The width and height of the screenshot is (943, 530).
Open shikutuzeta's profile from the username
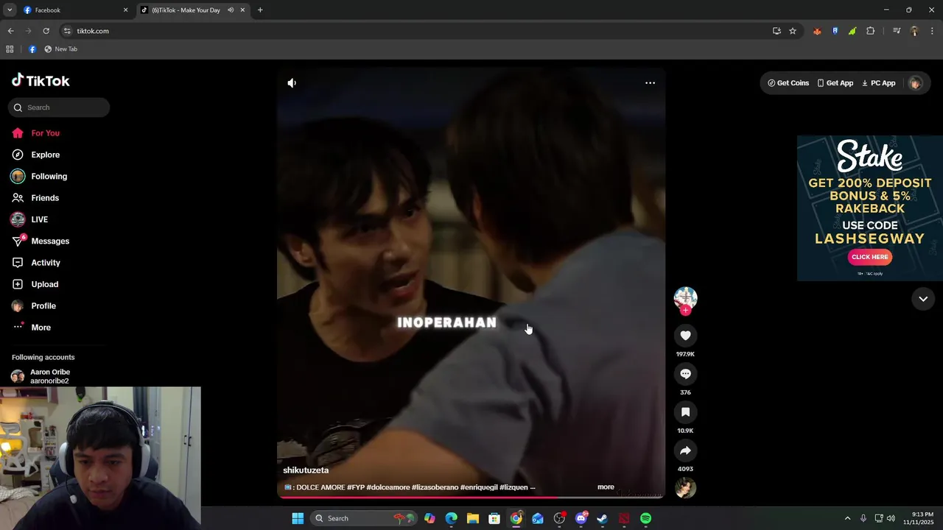[x=306, y=470]
